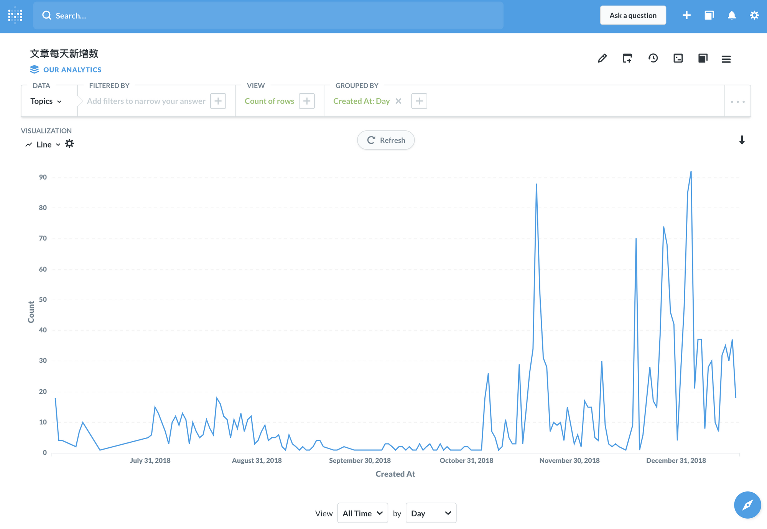Open the hamburger menu icon
This screenshot has width=767, height=529.
726,59
